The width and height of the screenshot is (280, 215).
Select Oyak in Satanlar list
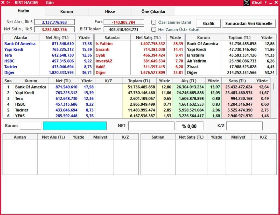coord(100,55)
